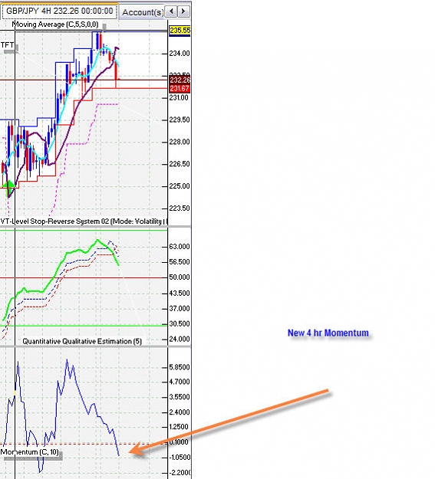Screen dimensions: 435x479
Task: Click the 37.000 QQE axis value
Action: [180, 309]
